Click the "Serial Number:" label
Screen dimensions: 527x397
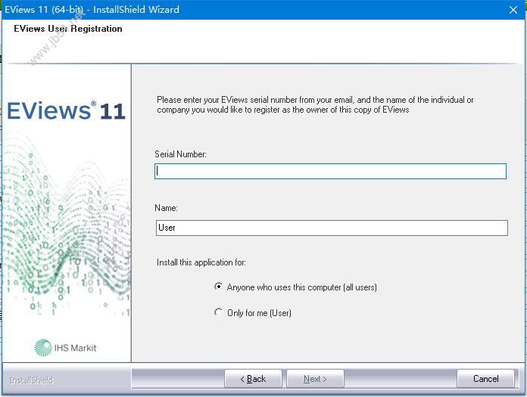tap(180, 154)
